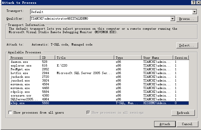Image resolution: width=201 pixels, height=130 pixels.
Task: Click the Select button for code types
Action: tap(187, 45)
